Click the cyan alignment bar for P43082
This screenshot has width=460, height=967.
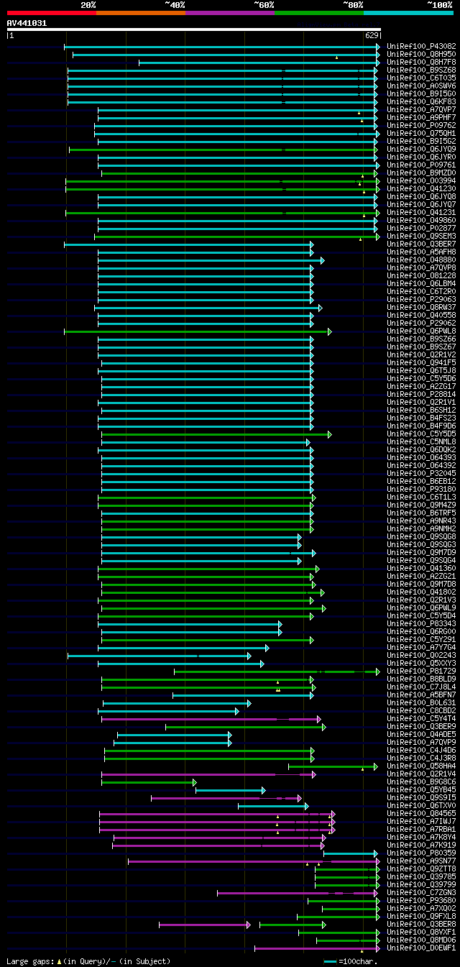(221, 47)
